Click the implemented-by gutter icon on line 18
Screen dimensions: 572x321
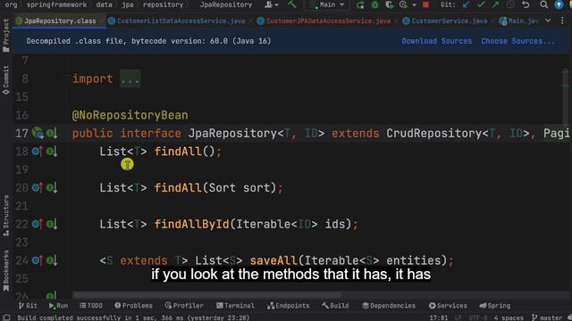coord(52,151)
